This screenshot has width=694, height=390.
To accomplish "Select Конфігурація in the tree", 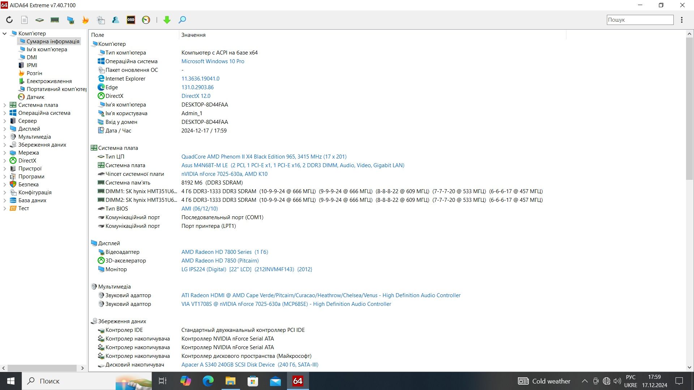I will (35, 192).
